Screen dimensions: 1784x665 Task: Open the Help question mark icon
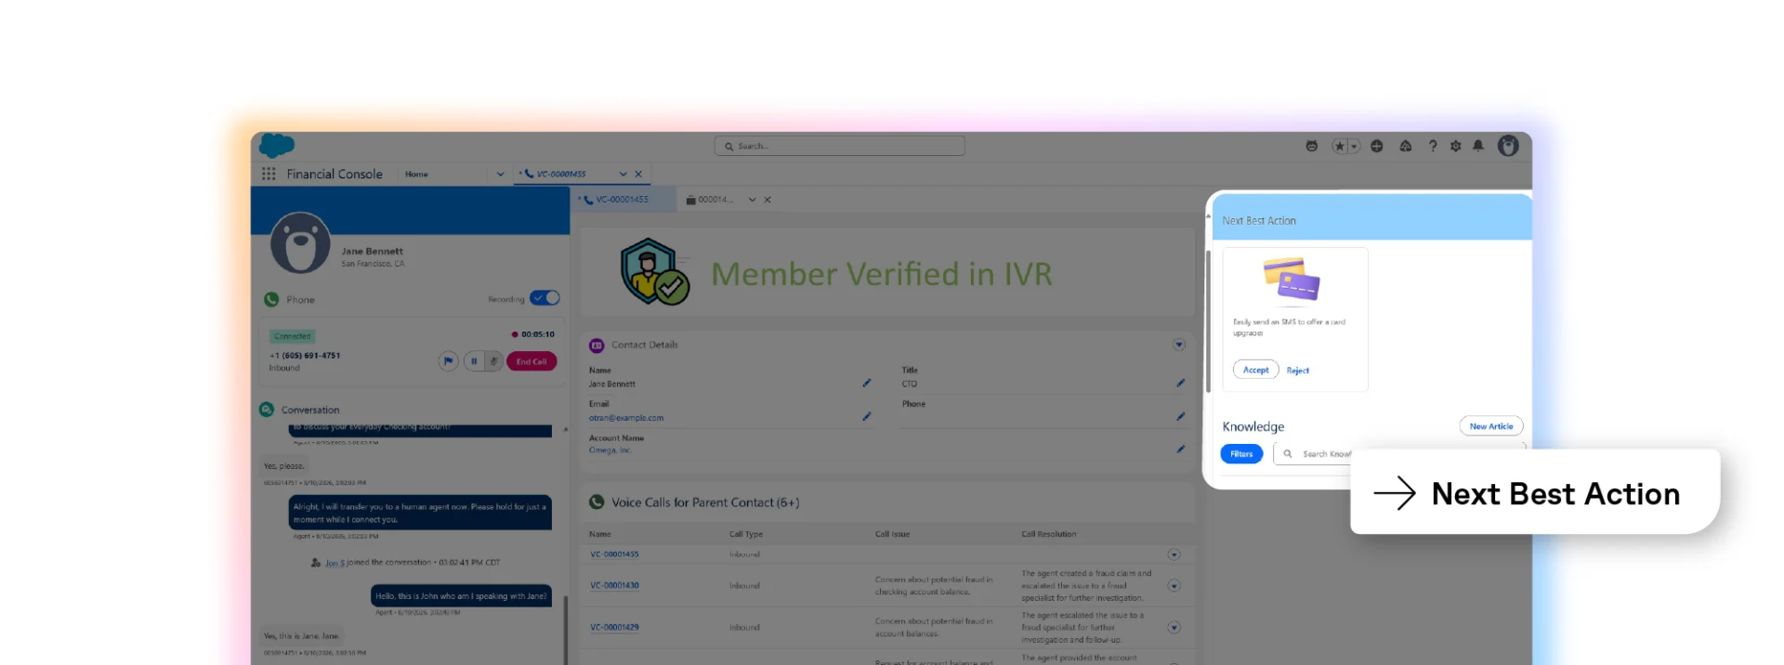[x=1433, y=146]
